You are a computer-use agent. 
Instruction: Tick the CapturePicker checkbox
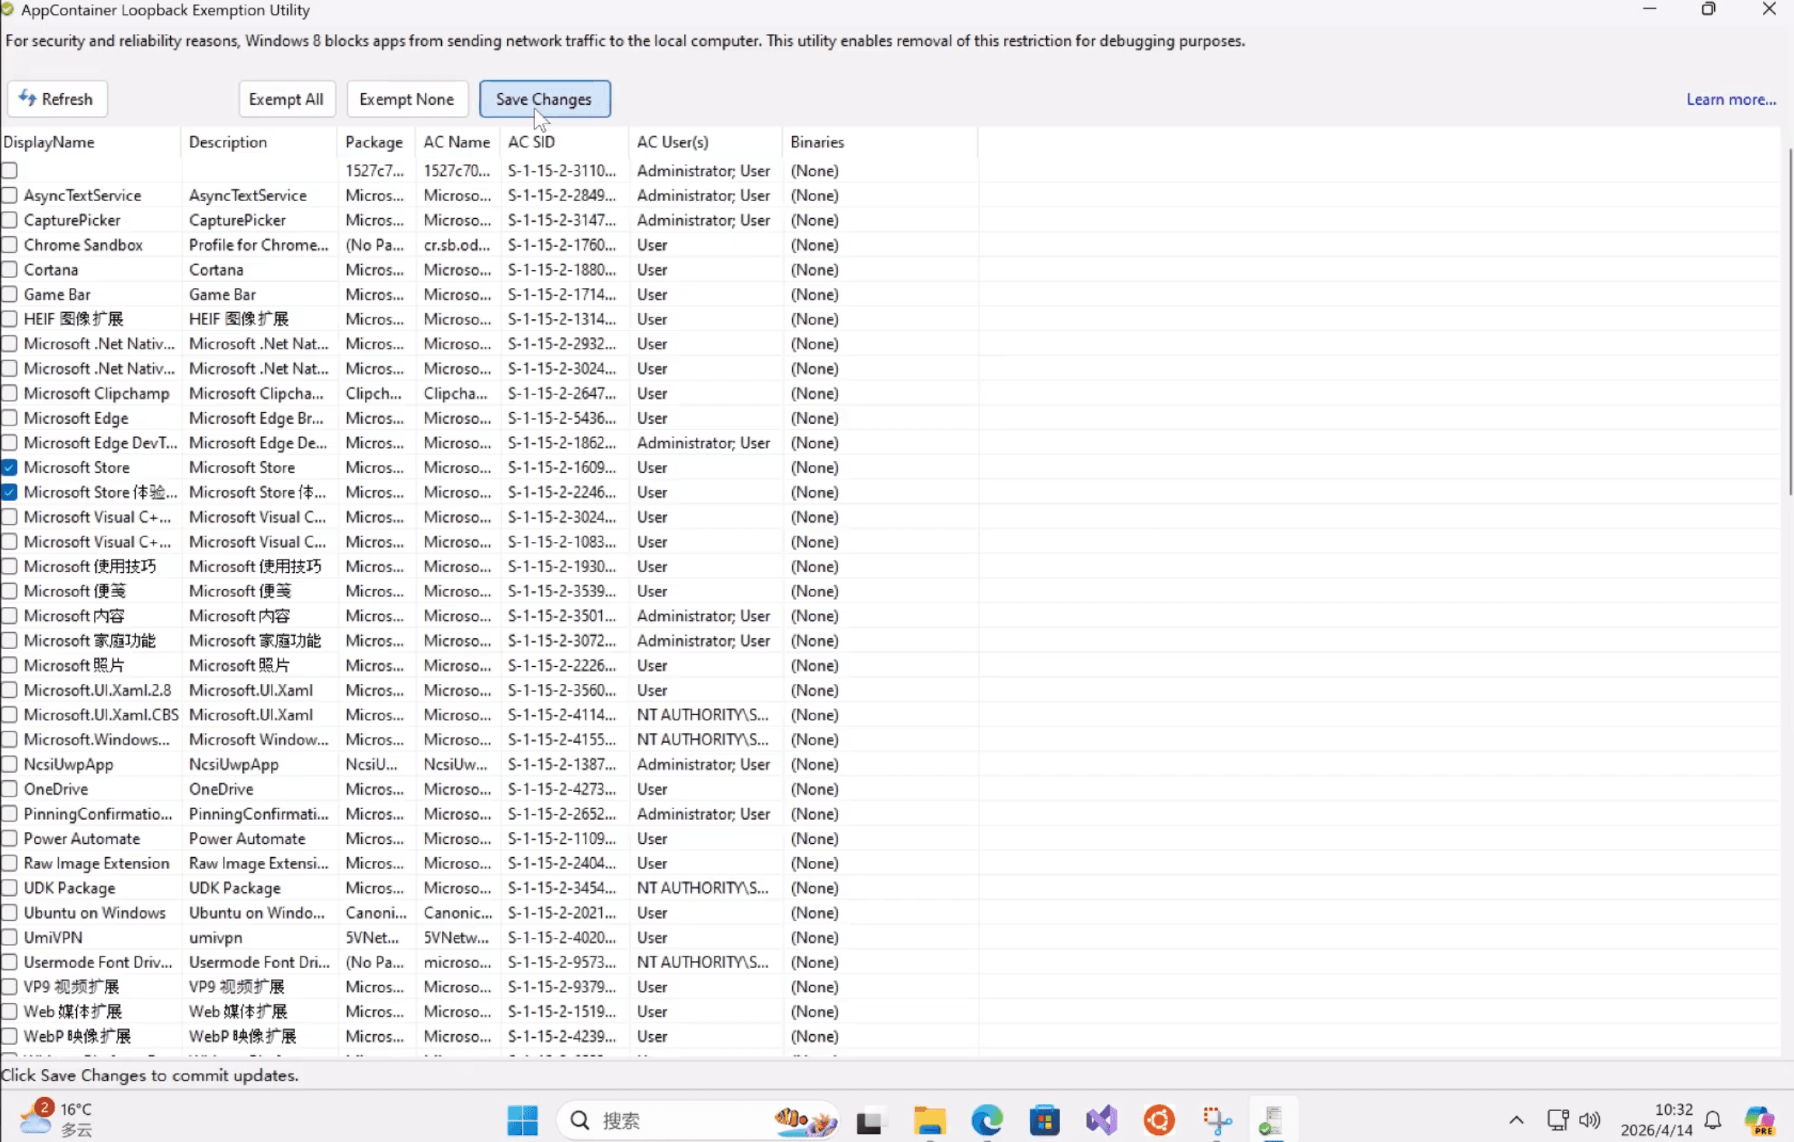9,220
